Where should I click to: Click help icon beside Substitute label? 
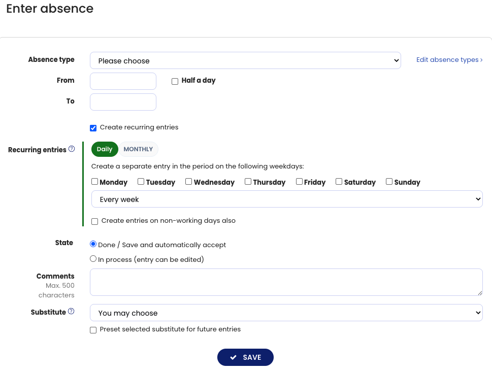point(71,312)
